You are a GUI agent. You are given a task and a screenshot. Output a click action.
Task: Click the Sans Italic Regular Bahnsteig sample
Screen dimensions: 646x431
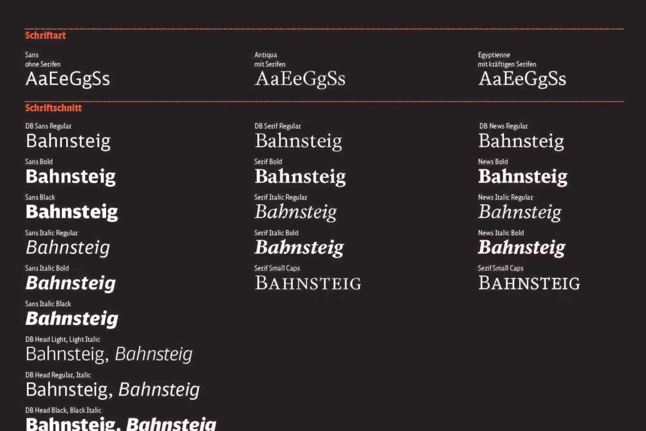68,248
